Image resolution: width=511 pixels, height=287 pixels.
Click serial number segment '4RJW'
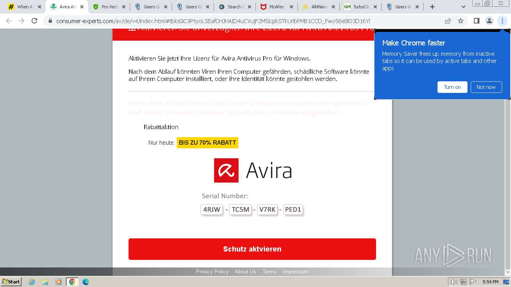pyautogui.click(x=212, y=209)
